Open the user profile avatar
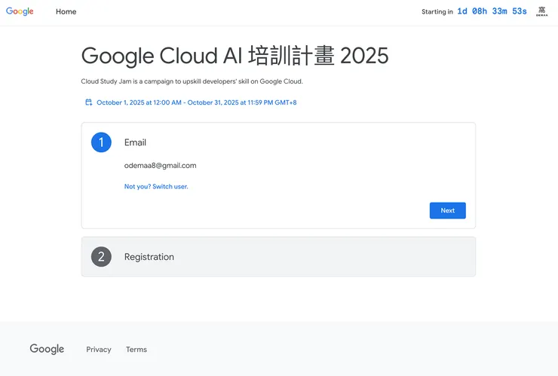The height and width of the screenshot is (376, 558). click(541, 11)
